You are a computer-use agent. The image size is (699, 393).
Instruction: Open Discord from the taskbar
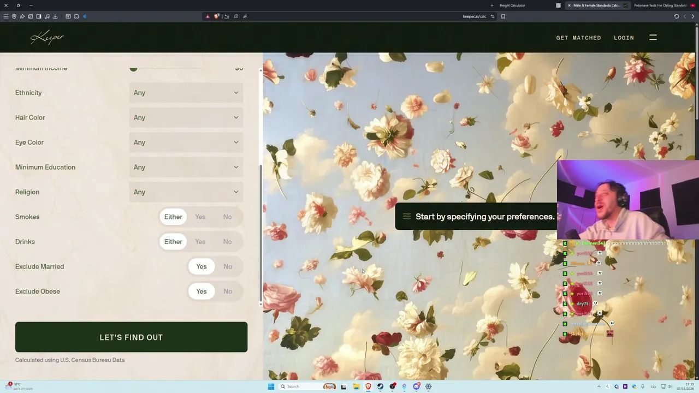coord(416,386)
